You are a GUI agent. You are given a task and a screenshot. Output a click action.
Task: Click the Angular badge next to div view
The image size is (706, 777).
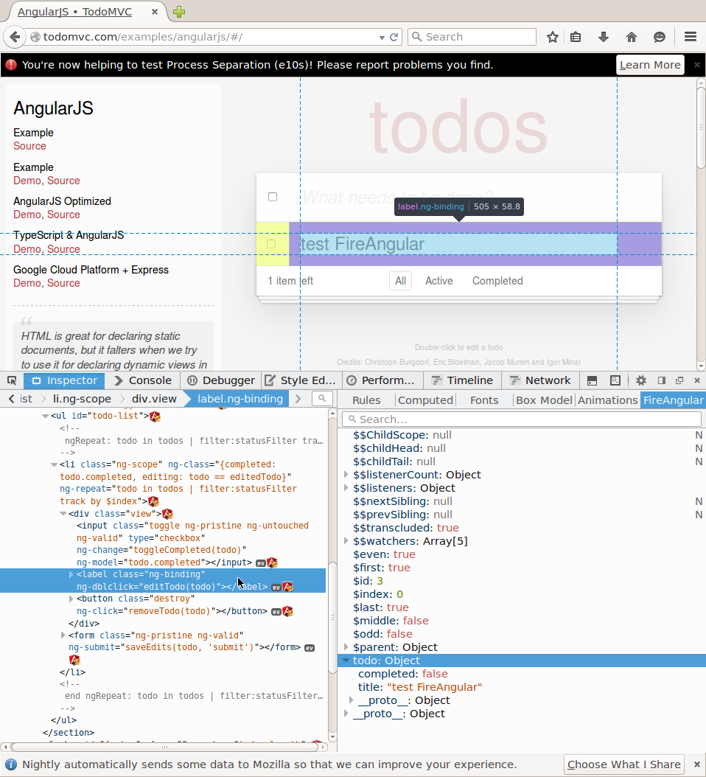click(x=167, y=514)
